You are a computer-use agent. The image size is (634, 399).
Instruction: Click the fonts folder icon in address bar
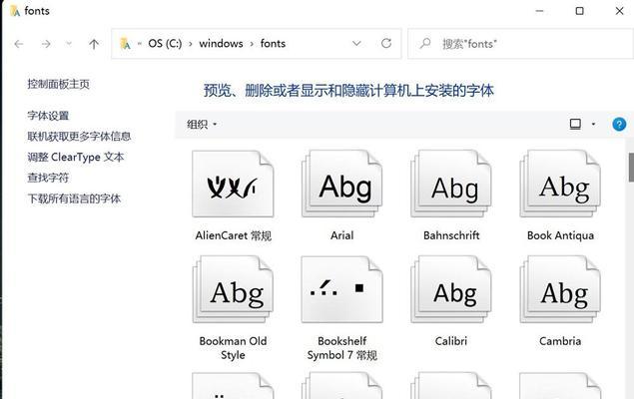coord(126,43)
